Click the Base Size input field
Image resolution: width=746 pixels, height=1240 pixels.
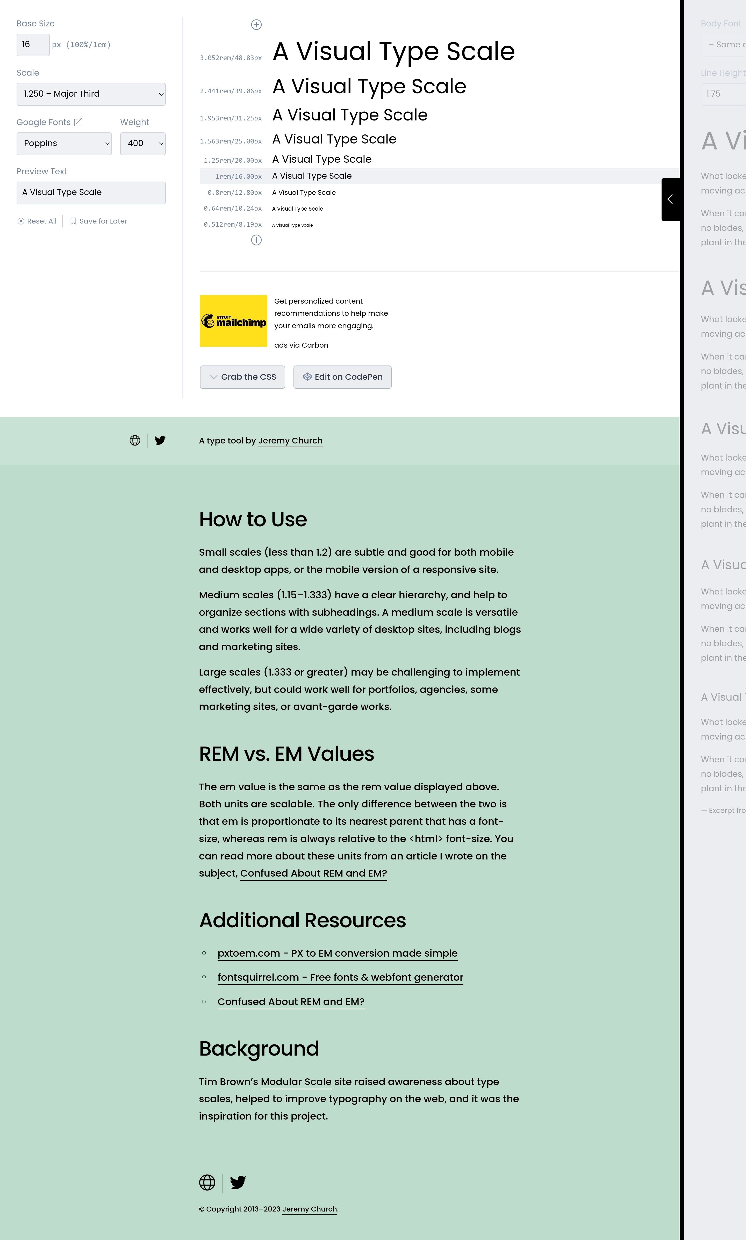tap(33, 45)
